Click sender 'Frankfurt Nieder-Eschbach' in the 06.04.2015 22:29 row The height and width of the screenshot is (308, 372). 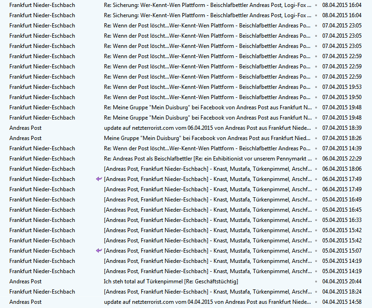coord(42,159)
